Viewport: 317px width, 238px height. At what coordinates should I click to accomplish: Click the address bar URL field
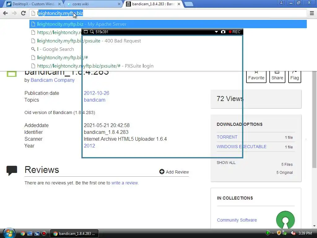tap(169, 13)
